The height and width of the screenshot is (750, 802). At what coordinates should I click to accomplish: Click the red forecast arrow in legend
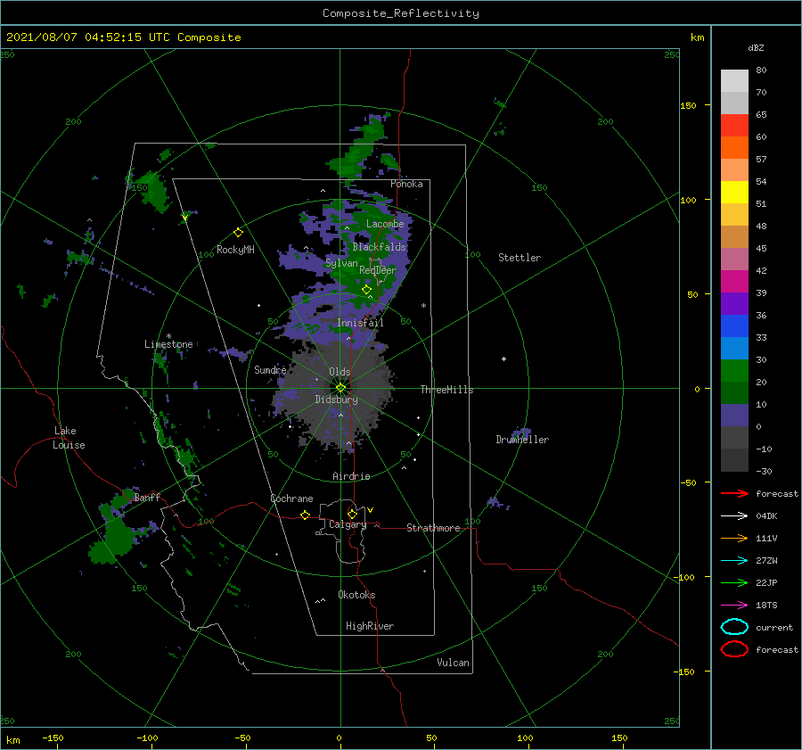pos(734,493)
